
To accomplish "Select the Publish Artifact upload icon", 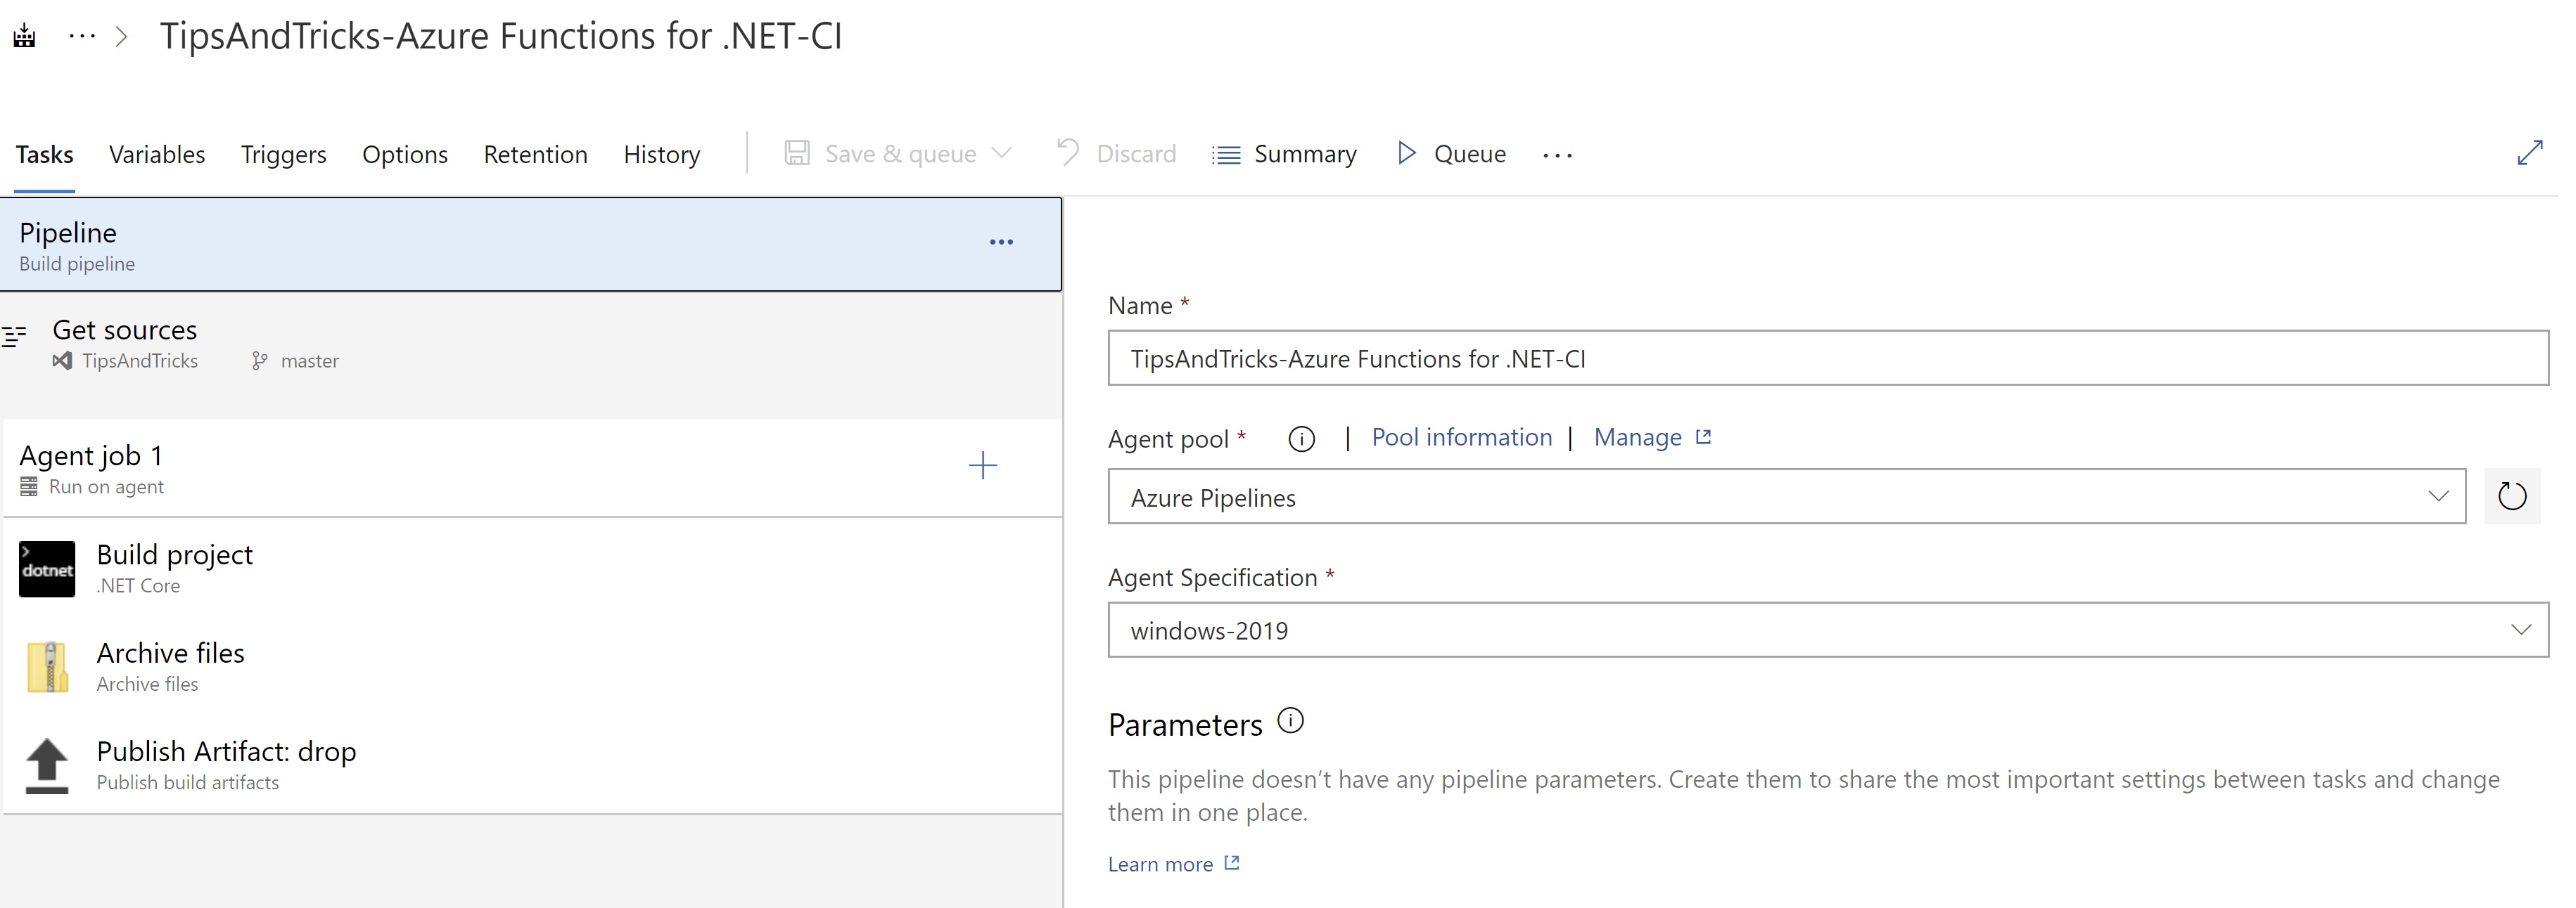I will click(x=47, y=765).
